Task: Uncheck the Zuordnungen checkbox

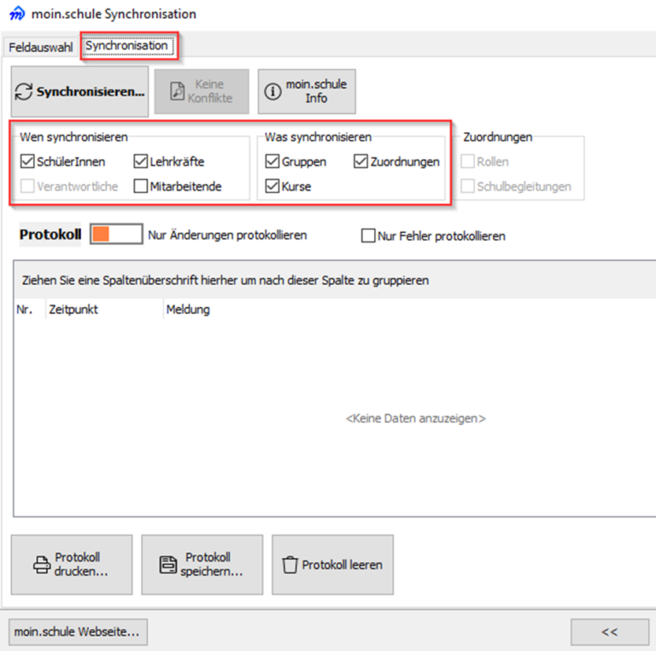Action: [x=360, y=161]
